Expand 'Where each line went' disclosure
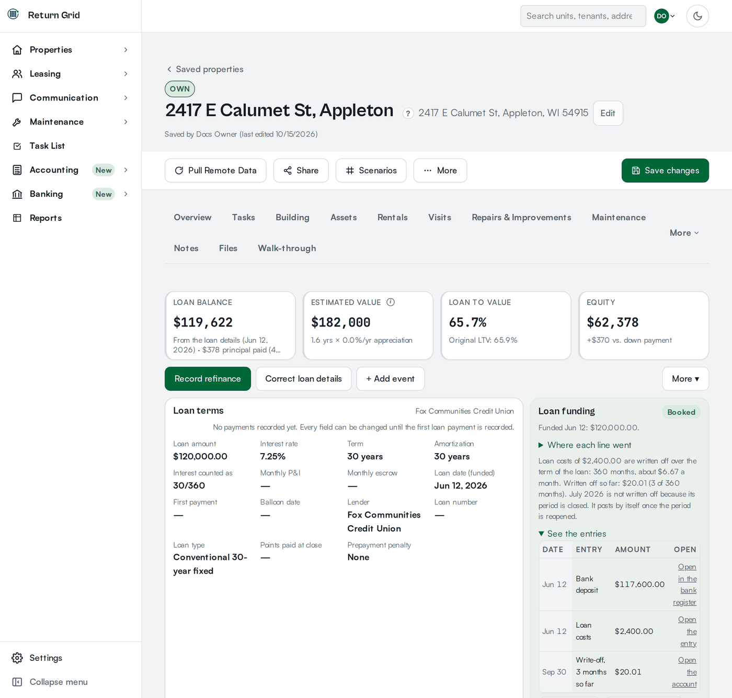Viewport: 732px width, 698px height. (585, 445)
